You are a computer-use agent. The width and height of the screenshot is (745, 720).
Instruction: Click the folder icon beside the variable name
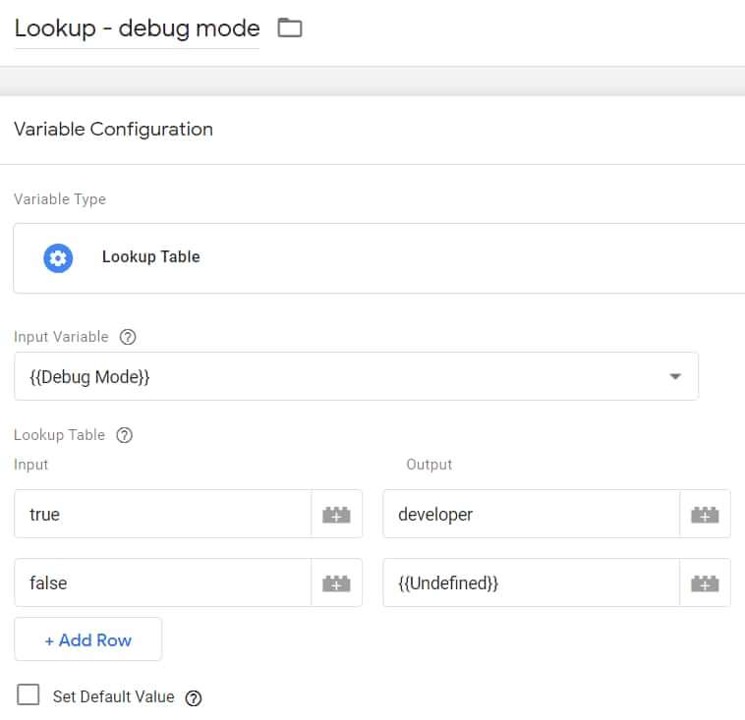[x=289, y=28]
